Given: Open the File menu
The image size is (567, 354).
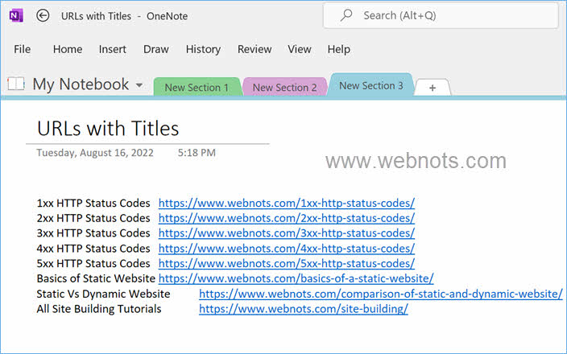Looking at the screenshot, I should pyautogui.click(x=22, y=49).
